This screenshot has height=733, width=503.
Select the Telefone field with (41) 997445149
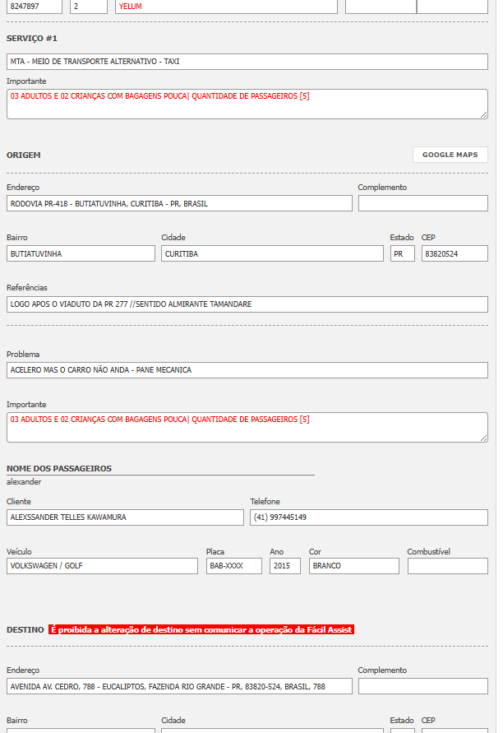click(x=368, y=517)
